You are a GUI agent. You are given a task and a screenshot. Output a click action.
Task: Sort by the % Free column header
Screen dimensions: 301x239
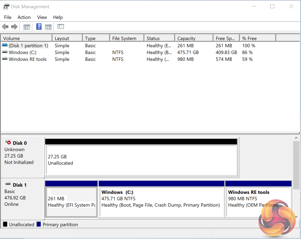click(x=258, y=38)
